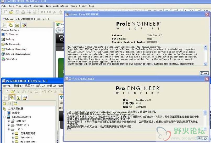Open Favorites navigator tab in Wildfire 4.0
This screenshot has width=211, height=143.
coord(17,25)
